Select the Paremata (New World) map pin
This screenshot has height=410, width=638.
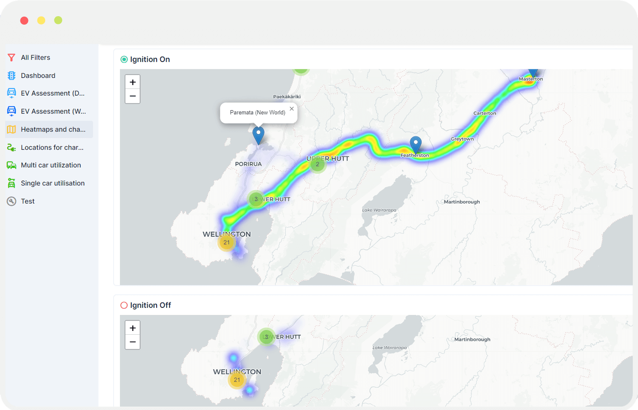(x=258, y=134)
